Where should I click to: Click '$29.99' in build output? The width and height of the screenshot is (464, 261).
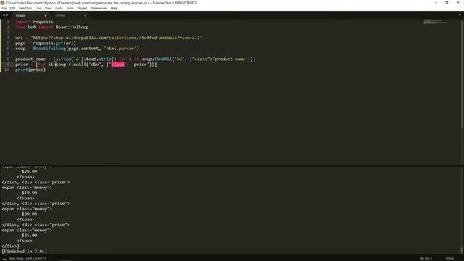coord(29,171)
